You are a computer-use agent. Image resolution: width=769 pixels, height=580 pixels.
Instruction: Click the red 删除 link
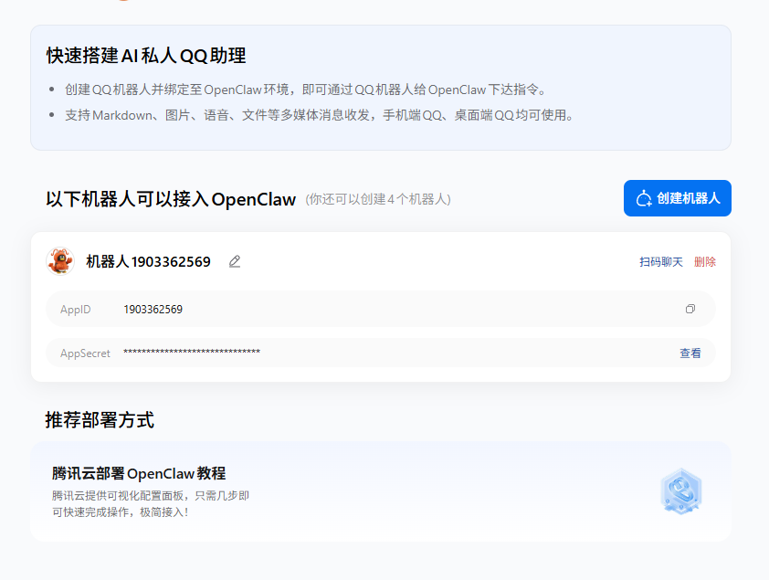point(705,262)
